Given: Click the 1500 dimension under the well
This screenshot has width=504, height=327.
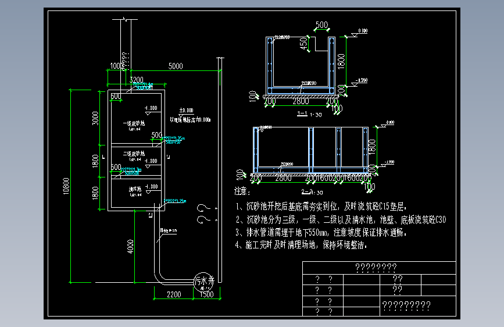Looking at the screenshot, I should pyautogui.click(x=206, y=294).
